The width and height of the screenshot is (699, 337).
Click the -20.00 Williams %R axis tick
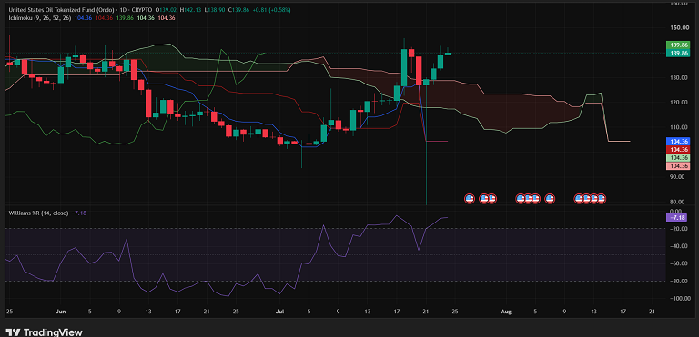point(680,229)
